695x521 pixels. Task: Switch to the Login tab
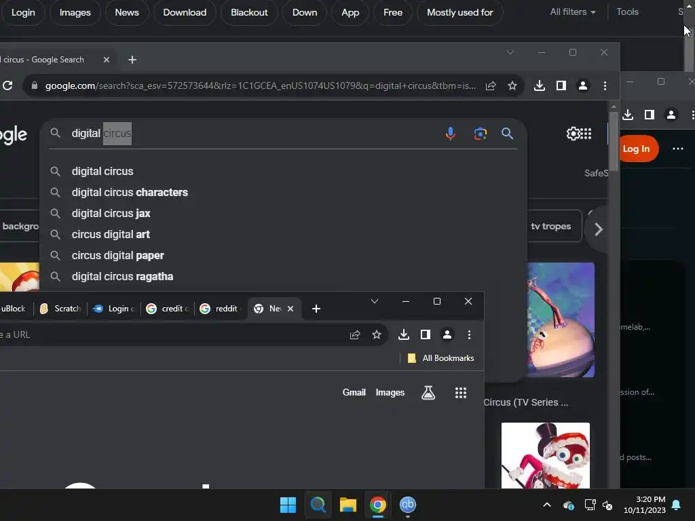click(114, 309)
